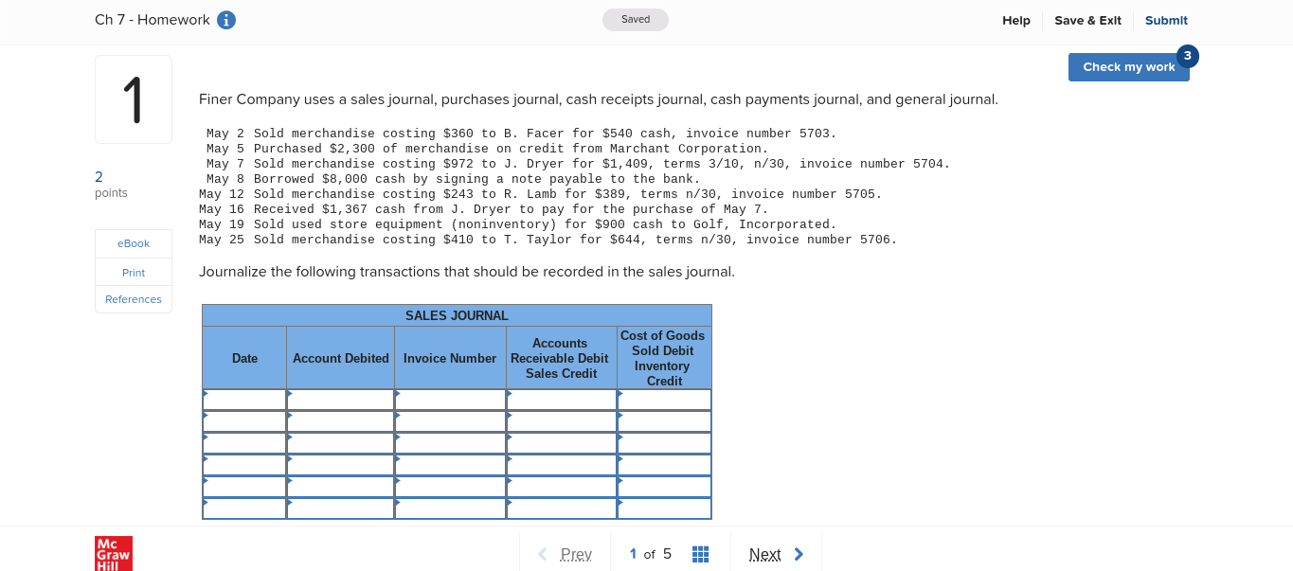Click the Print link in the sidebar

133,272
